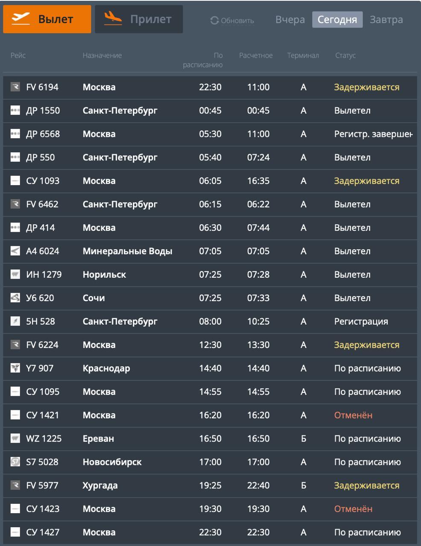421x546 pixels.
Task: Select the Сегодня day filter
Action: pyautogui.click(x=337, y=20)
